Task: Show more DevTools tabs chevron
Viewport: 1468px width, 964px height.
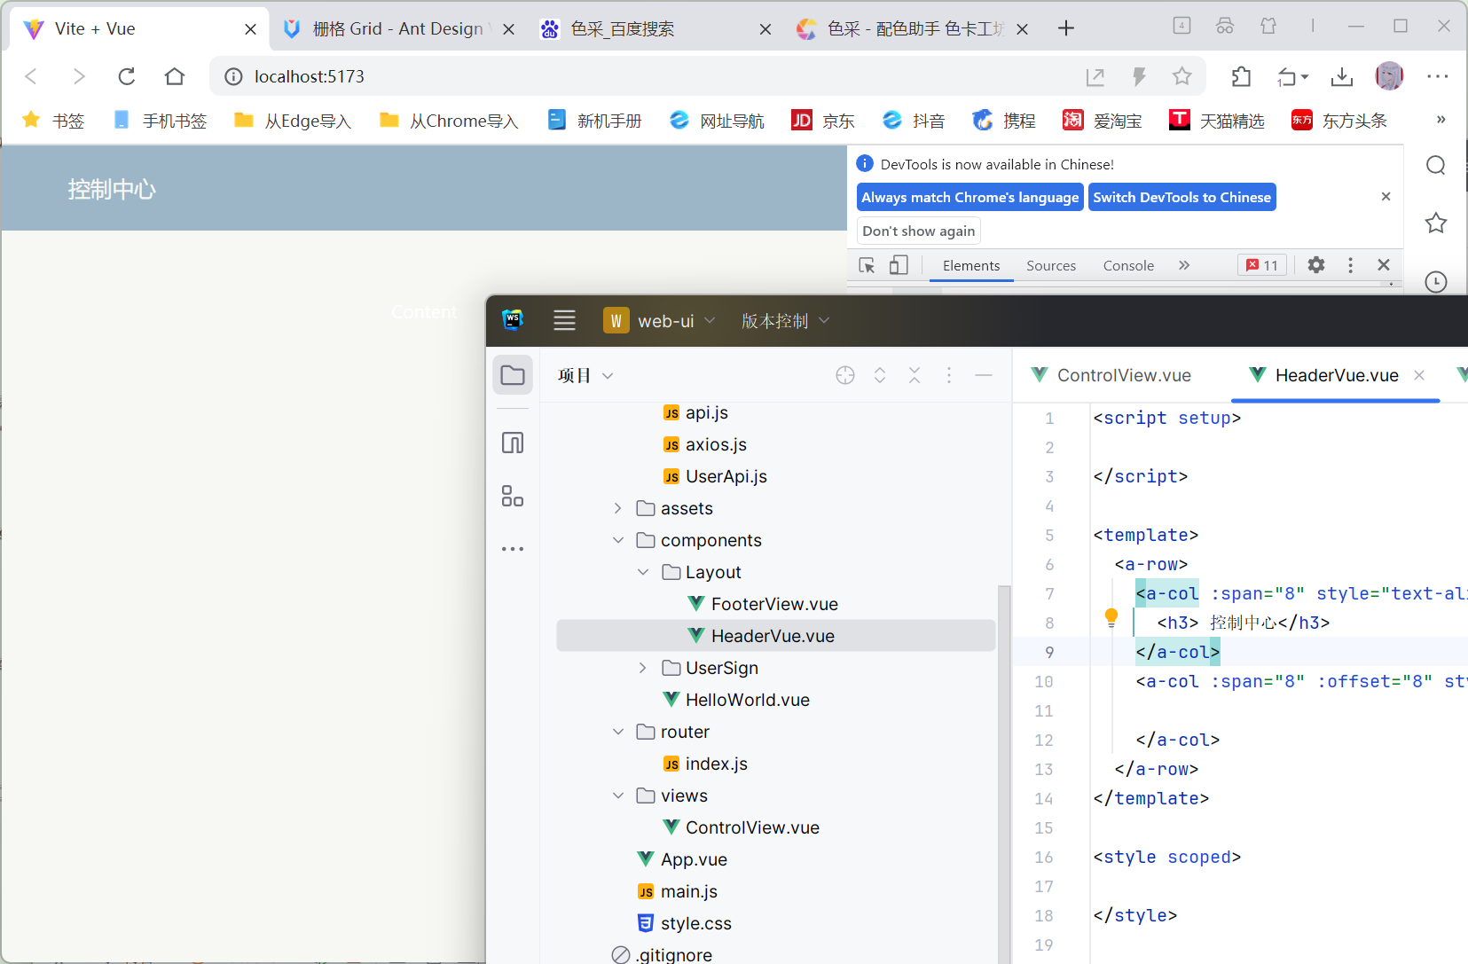Action: [1184, 265]
